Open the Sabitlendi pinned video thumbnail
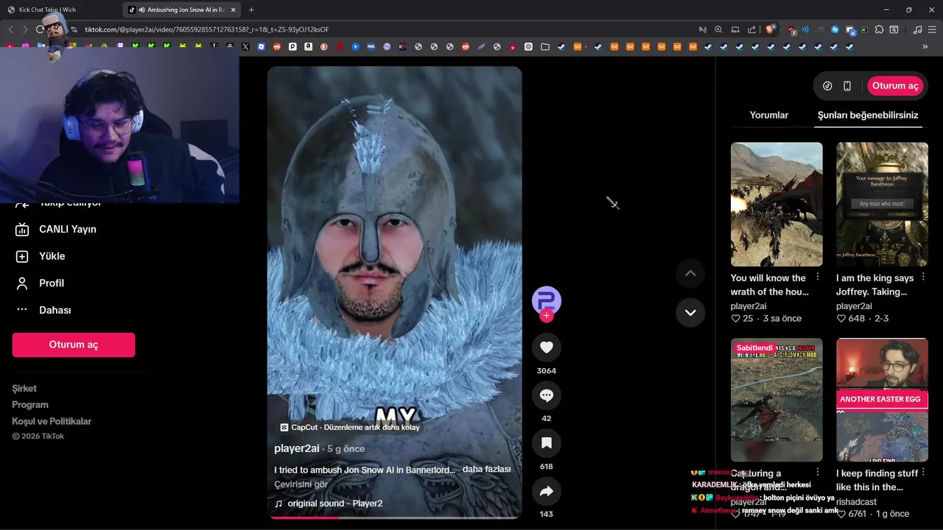The height and width of the screenshot is (530, 943). click(777, 400)
